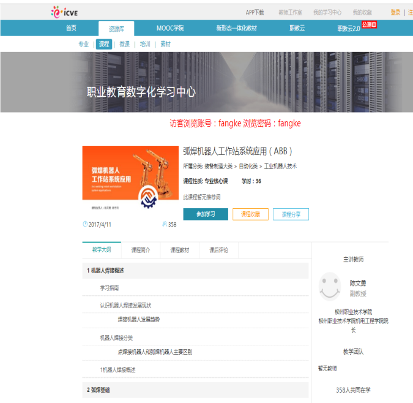413x403 pixels.
Task: Select the 微课 sub-navigation item
Action: coord(124,44)
